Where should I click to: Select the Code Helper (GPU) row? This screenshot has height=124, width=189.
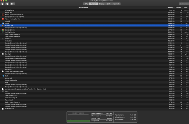tap(94, 96)
